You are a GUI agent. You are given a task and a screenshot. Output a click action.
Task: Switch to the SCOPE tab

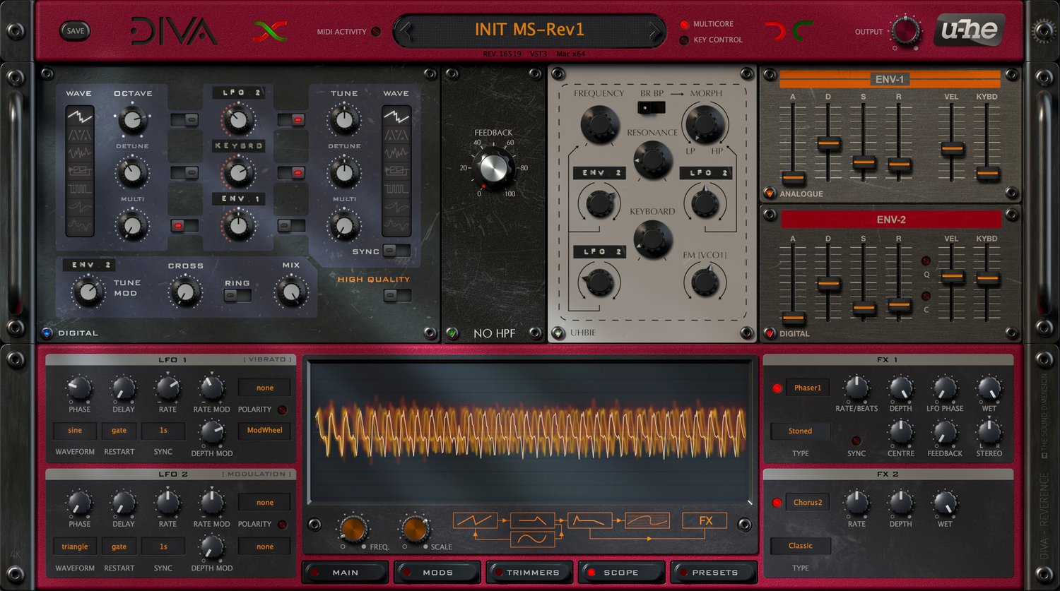621,572
